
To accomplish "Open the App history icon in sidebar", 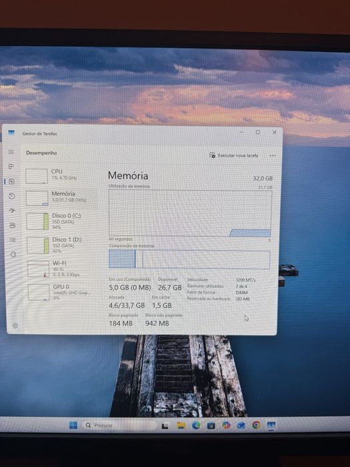I will [12, 196].
